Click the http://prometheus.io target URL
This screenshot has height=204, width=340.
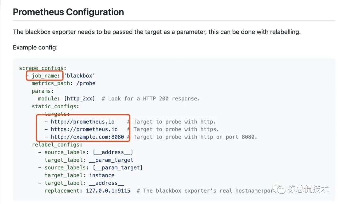point(87,122)
